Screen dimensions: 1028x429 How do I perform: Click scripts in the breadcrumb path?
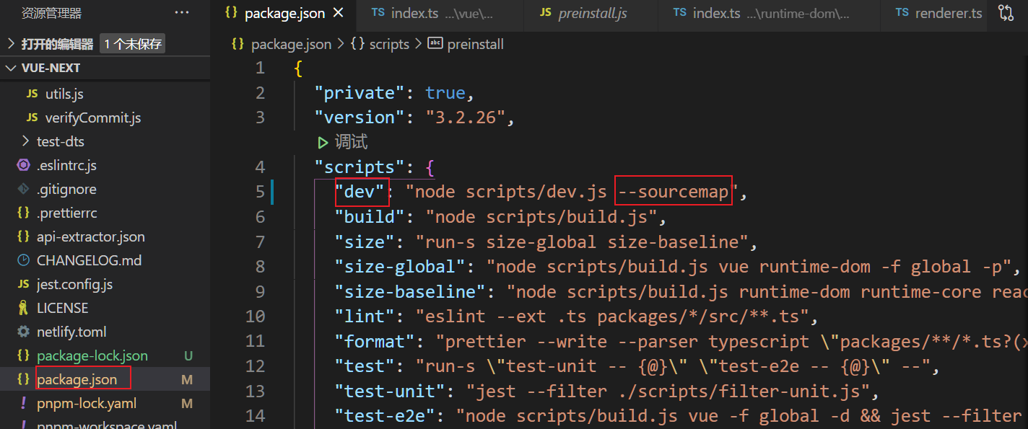(x=388, y=44)
